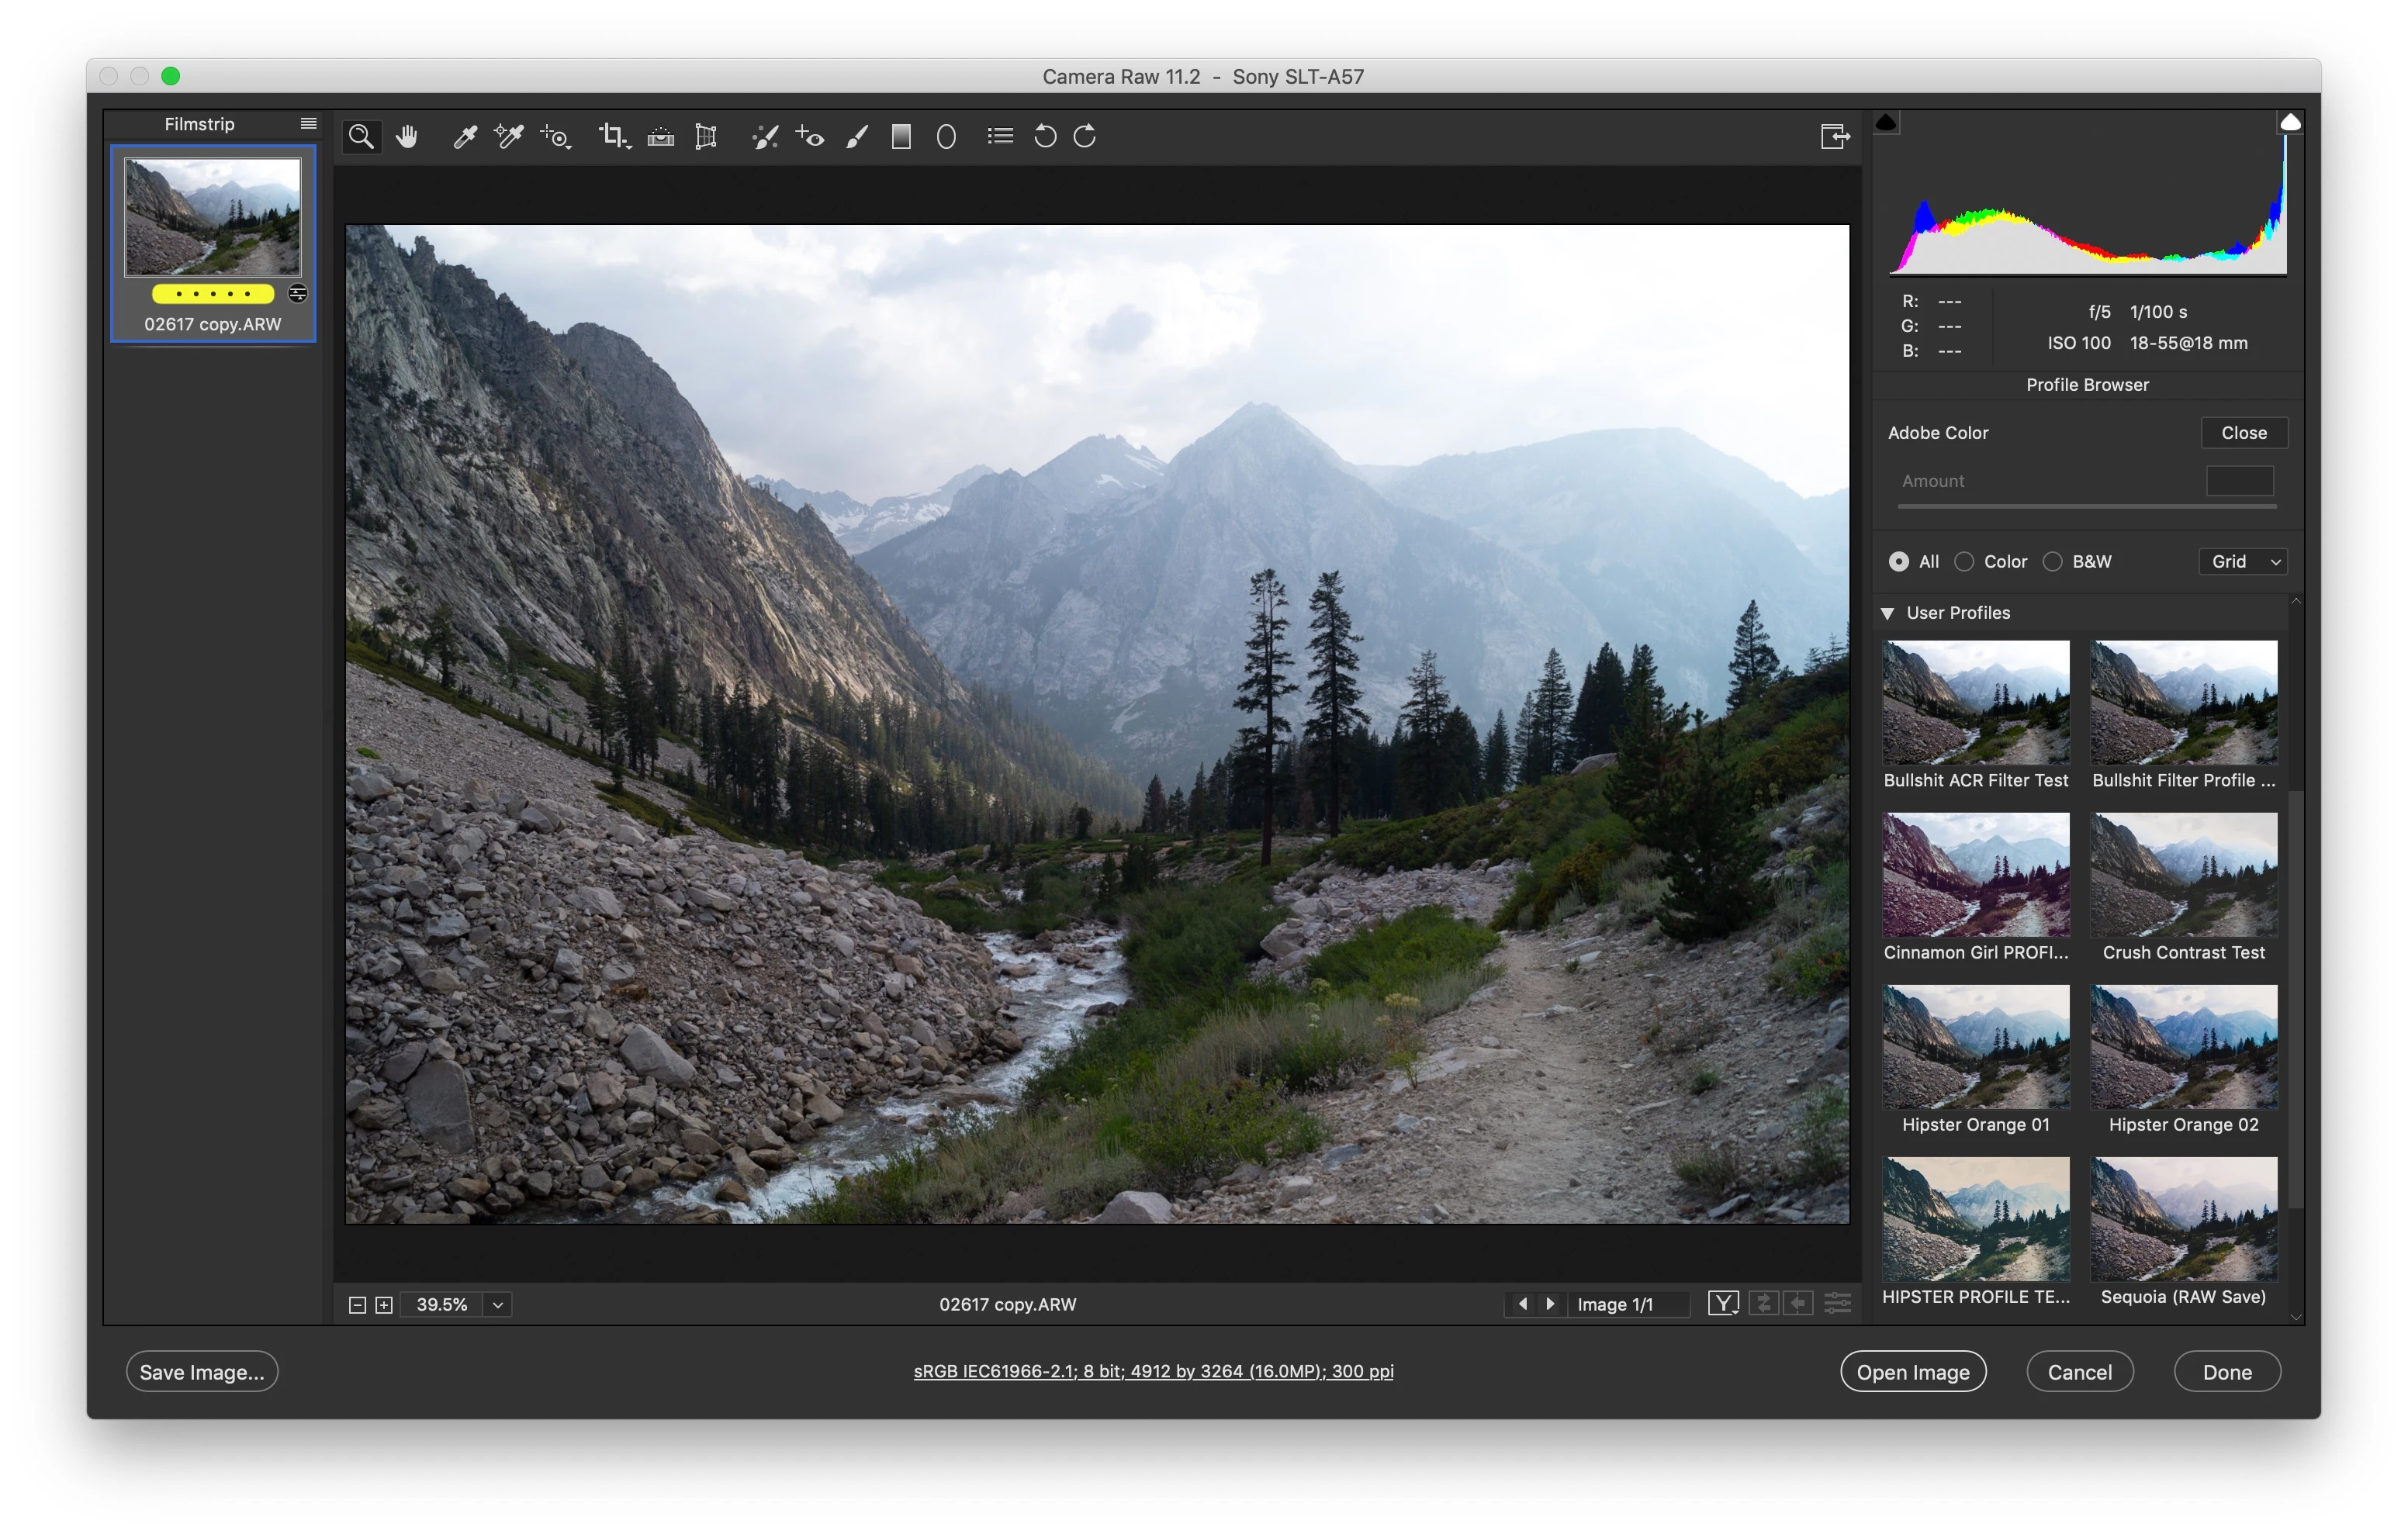The width and height of the screenshot is (2408, 1534).
Task: Apply the Cinnamon Girl profile thumbnail
Action: (1975, 875)
